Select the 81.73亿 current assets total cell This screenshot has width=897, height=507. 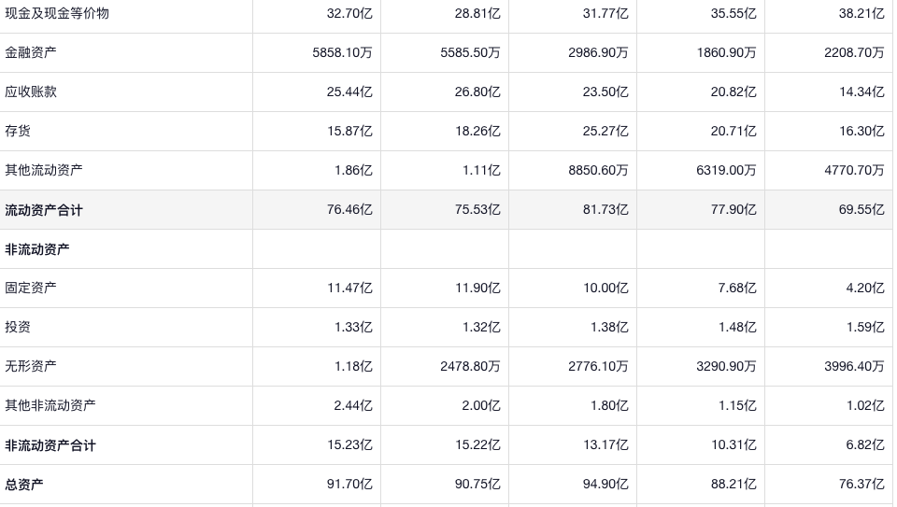[605, 210]
